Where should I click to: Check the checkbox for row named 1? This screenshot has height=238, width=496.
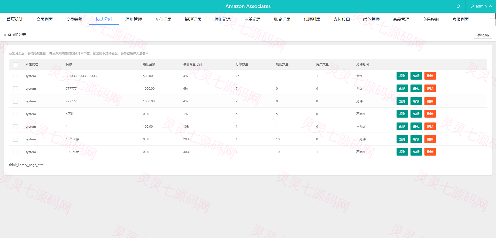coord(16,127)
